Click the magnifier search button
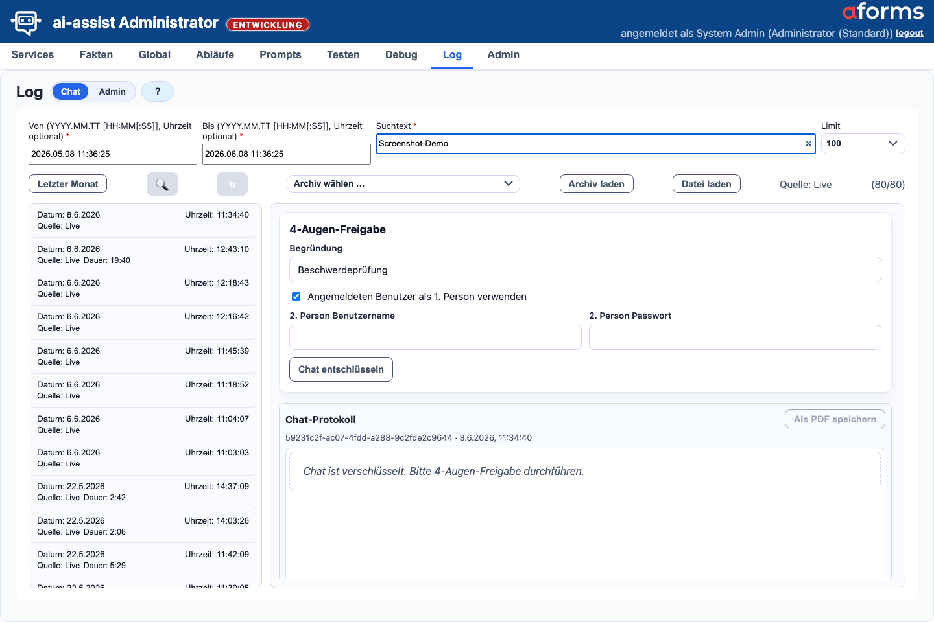The image size is (934, 622). tap(162, 184)
